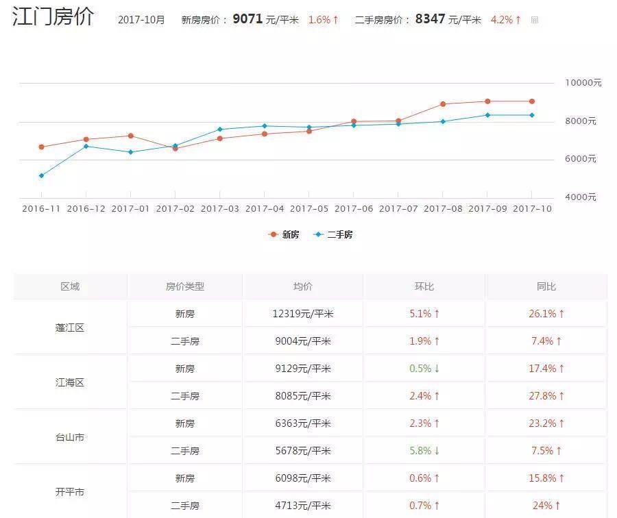Click the 新房 data point at 2017-10
The height and width of the screenshot is (518, 617).
point(531,101)
